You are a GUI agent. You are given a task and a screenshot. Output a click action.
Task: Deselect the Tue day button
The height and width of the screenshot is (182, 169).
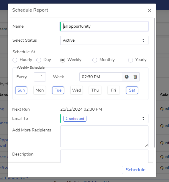[x=58, y=90]
